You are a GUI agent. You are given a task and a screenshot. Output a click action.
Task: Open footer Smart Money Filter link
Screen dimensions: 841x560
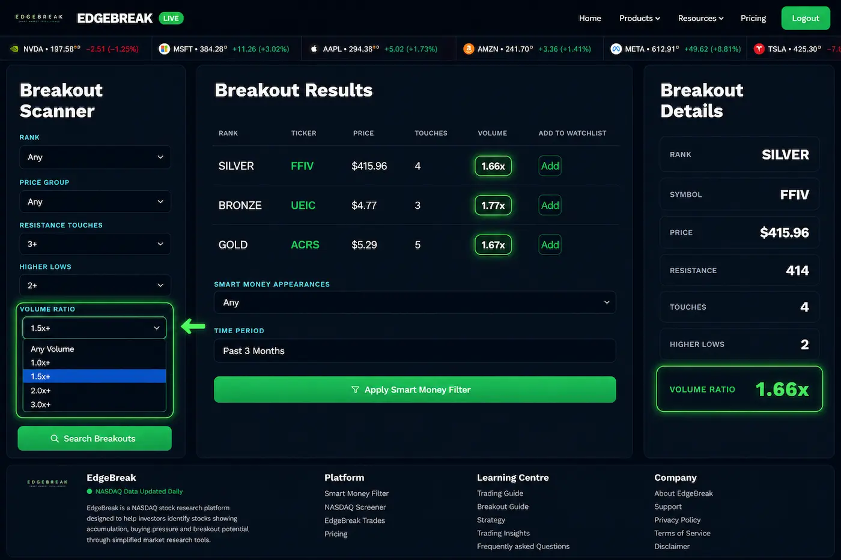tap(357, 493)
